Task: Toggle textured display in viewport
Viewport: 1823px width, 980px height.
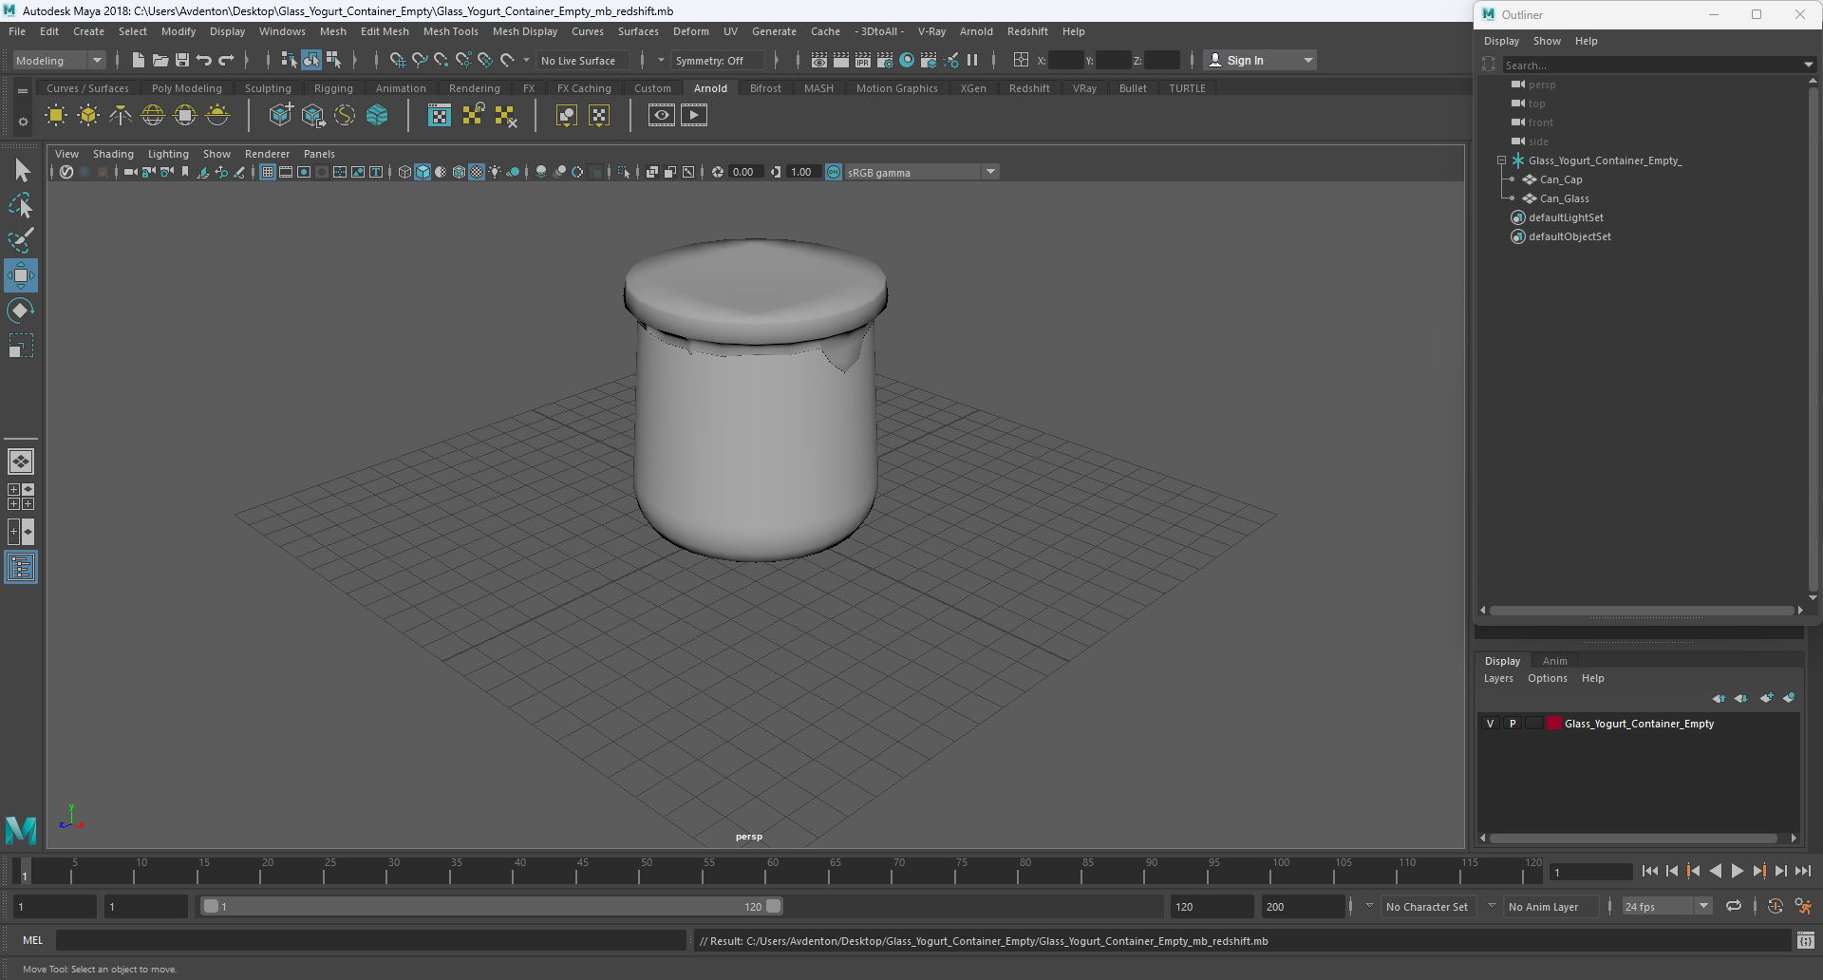Action: tap(477, 172)
